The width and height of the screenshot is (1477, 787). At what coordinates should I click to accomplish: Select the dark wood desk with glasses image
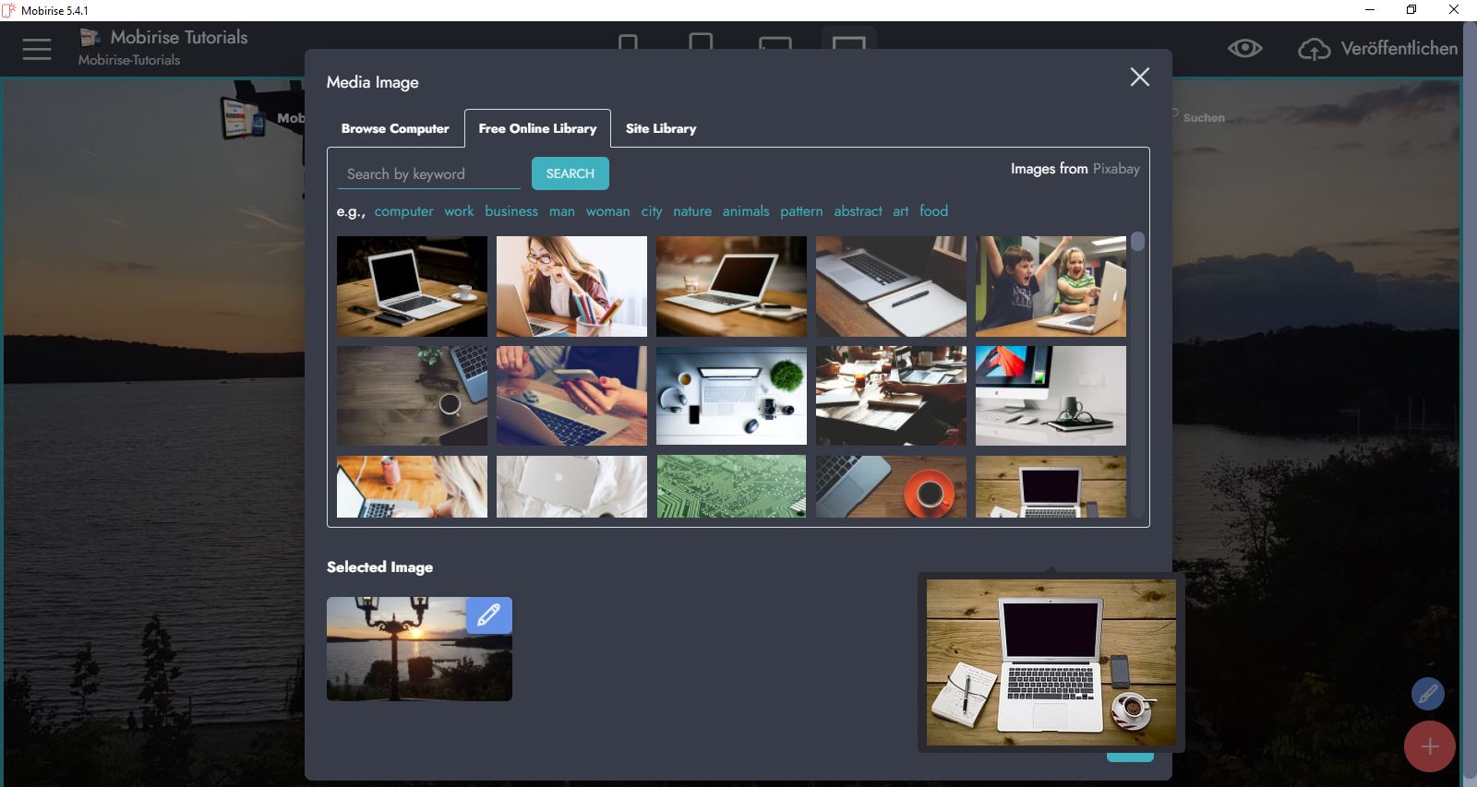click(412, 396)
